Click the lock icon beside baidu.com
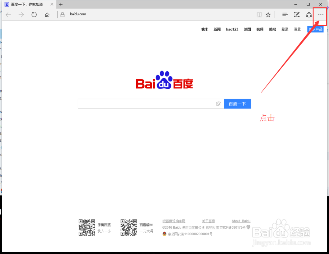 (62, 14)
